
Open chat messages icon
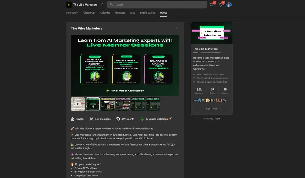(212, 5)
